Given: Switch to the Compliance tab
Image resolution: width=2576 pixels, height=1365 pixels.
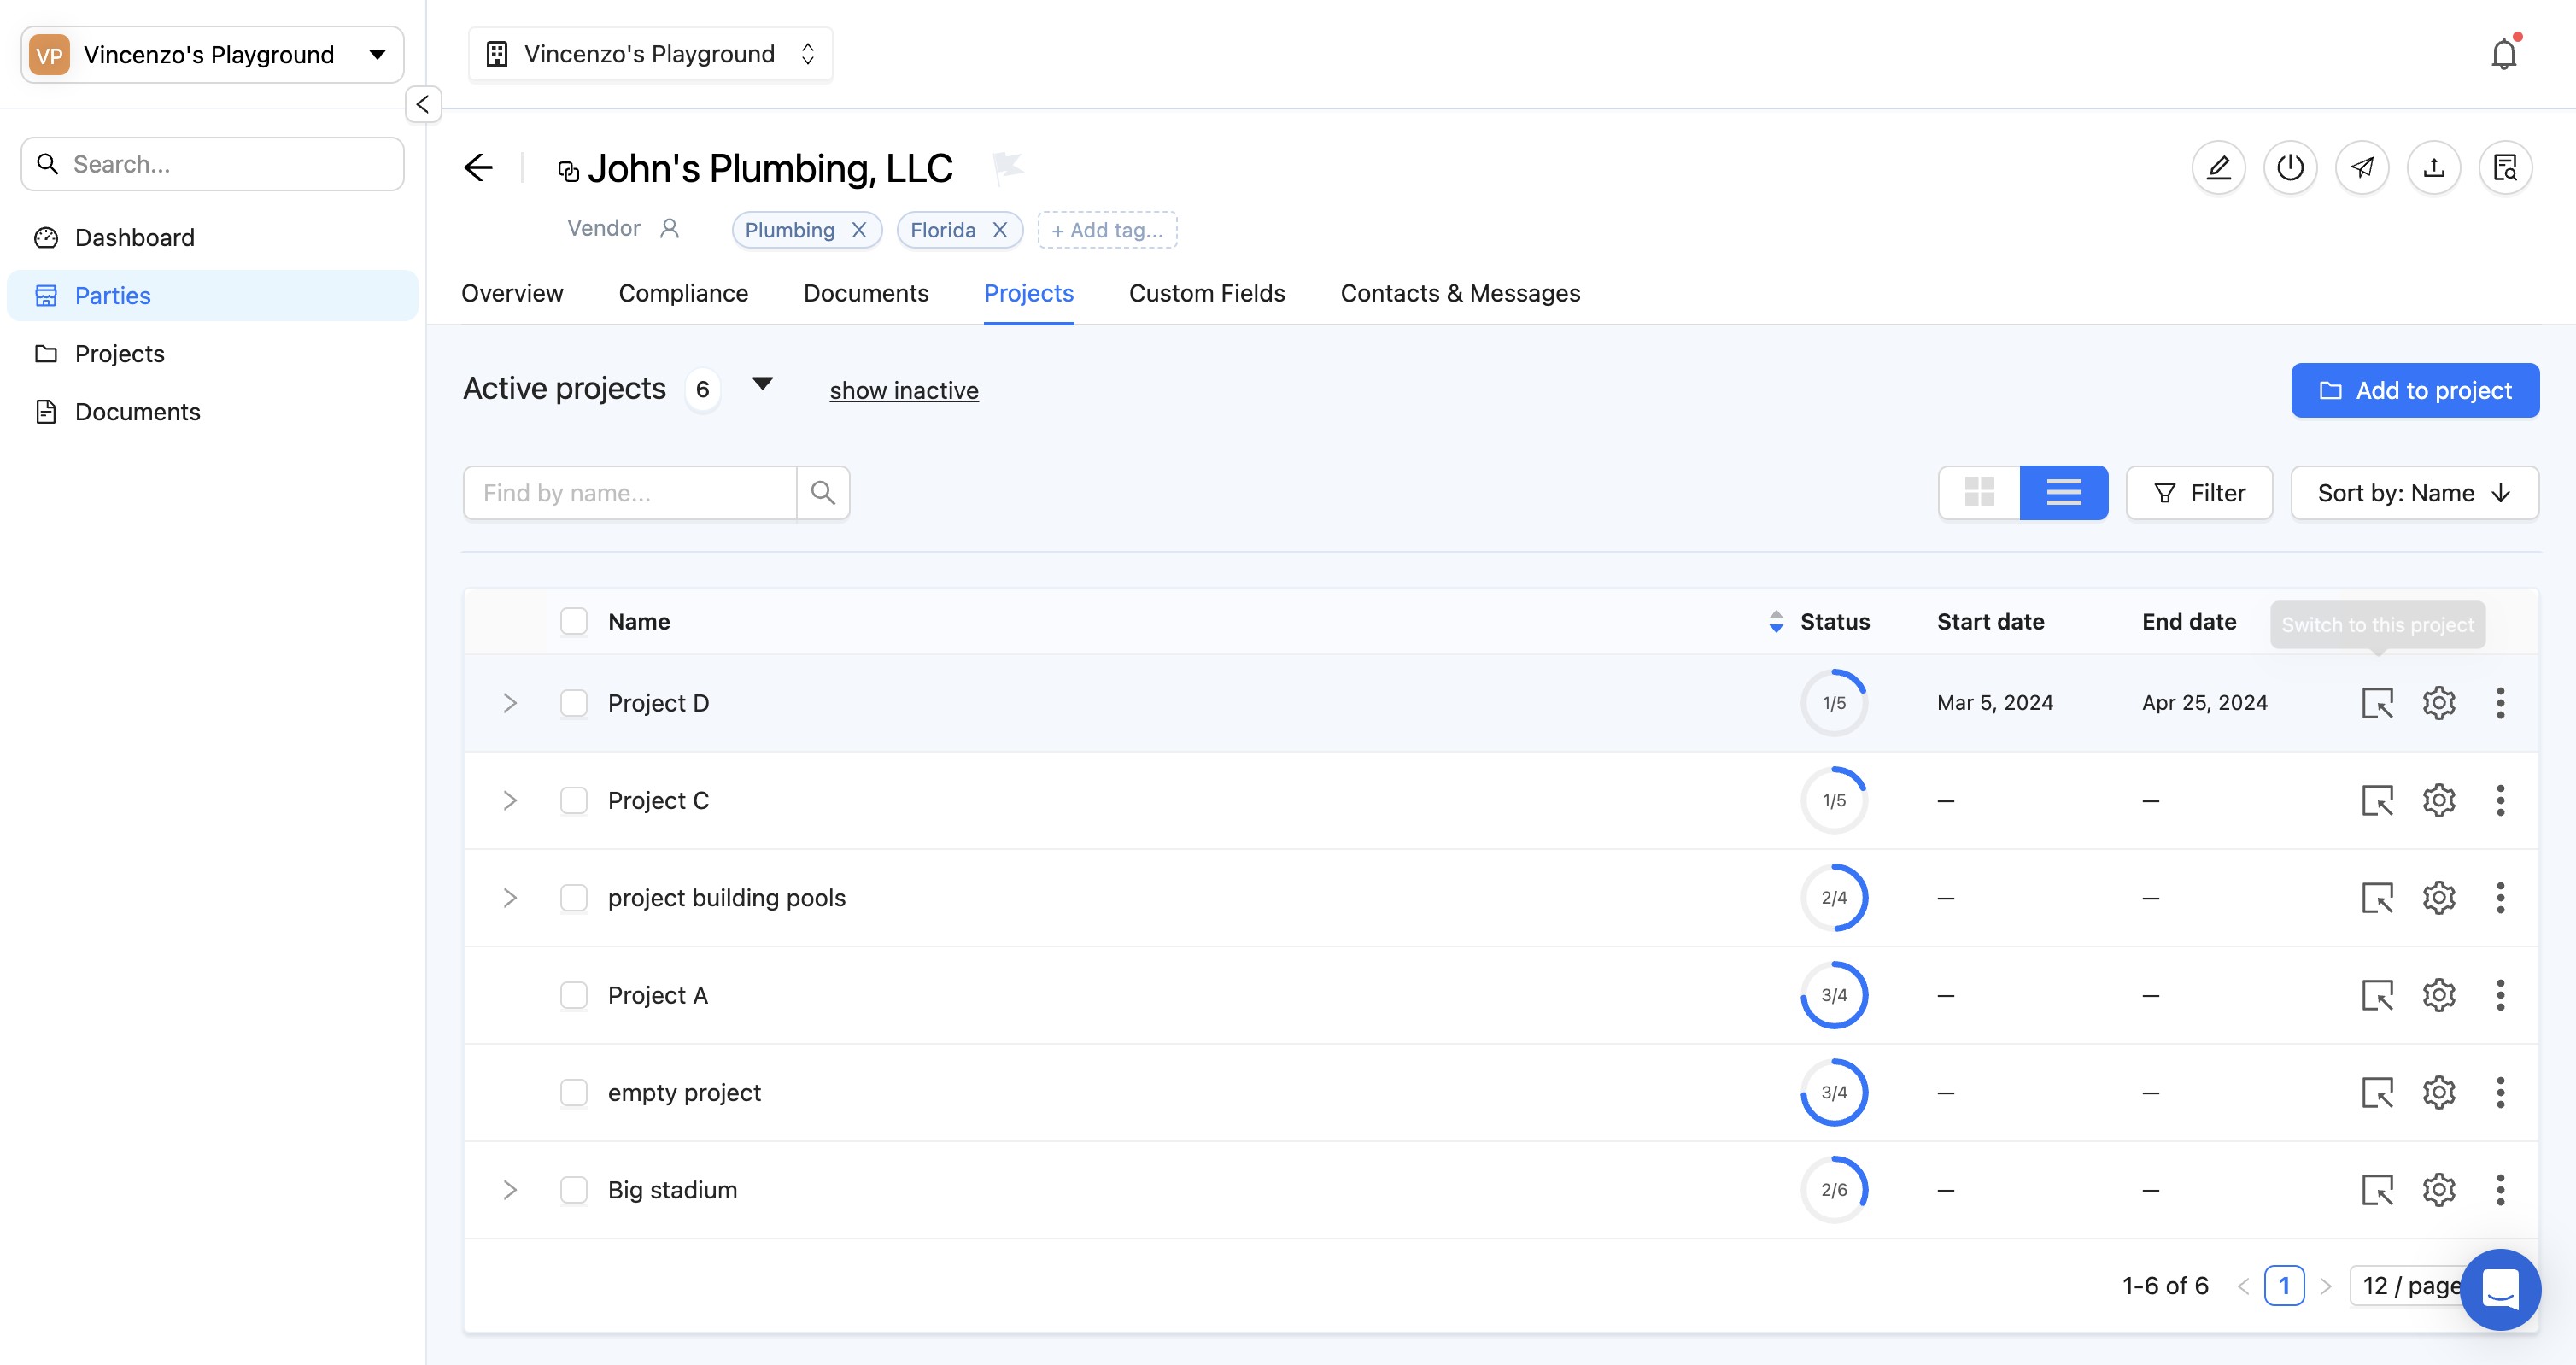Looking at the screenshot, I should coord(683,293).
